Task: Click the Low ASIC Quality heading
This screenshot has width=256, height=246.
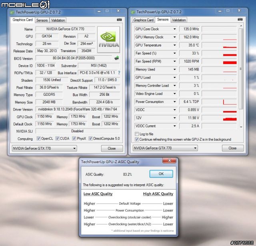Action: click(x=98, y=194)
